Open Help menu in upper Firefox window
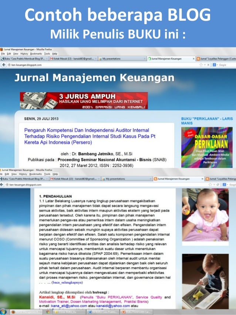Viewport: 236px width, 315px height. tap(55, 54)
